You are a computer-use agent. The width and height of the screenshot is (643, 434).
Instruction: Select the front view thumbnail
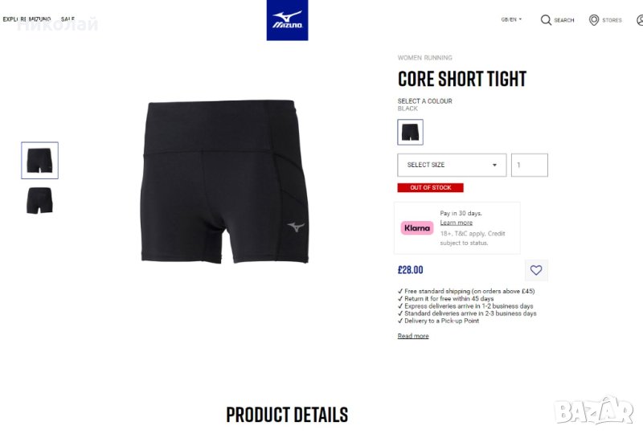point(39,161)
